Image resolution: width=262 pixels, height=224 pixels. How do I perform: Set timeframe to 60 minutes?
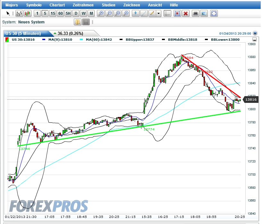click(x=61, y=13)
